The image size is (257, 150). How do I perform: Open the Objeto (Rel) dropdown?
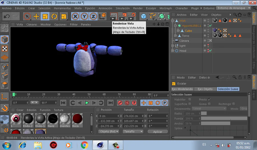click(x=109, y=131)
